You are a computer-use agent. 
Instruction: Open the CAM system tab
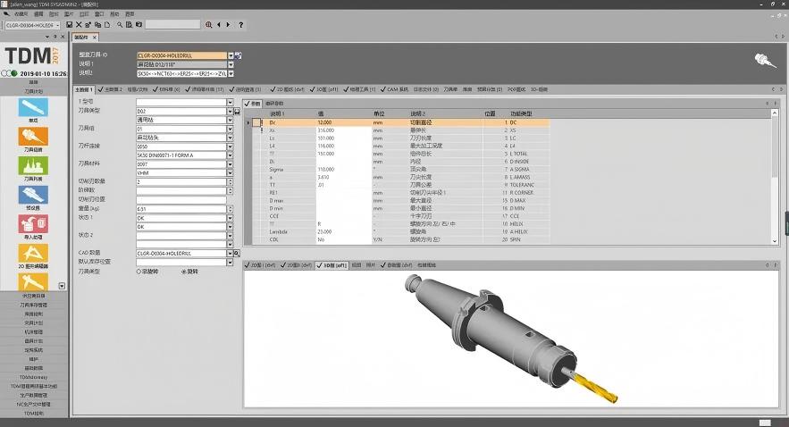click(x=394, y=89)
